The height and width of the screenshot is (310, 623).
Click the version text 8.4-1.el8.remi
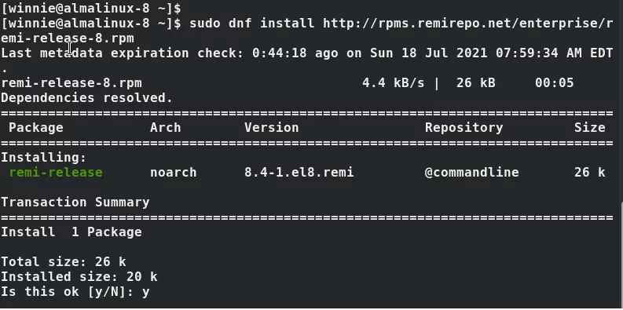pos(299,173)
